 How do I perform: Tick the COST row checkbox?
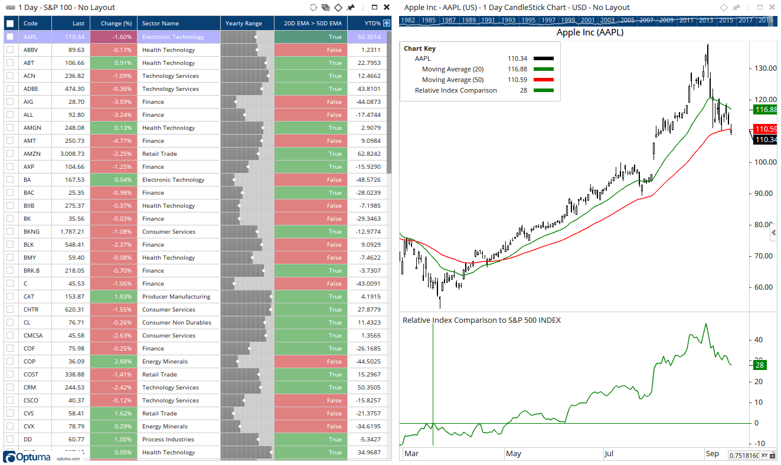(x=10, y=374)
